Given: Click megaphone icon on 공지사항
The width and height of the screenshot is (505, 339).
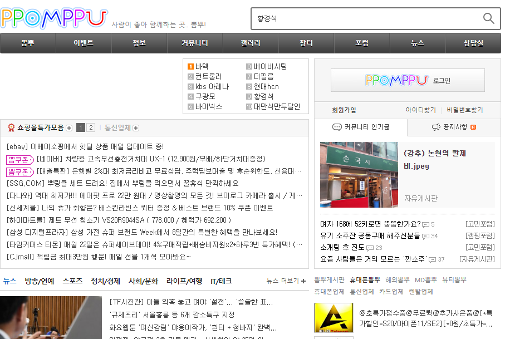Looking at the screenshot, I should click(x=436, y=127).
